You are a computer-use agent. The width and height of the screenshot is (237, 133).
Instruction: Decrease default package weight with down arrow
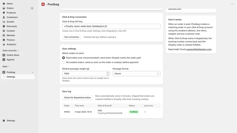click(x=108, y=75)
